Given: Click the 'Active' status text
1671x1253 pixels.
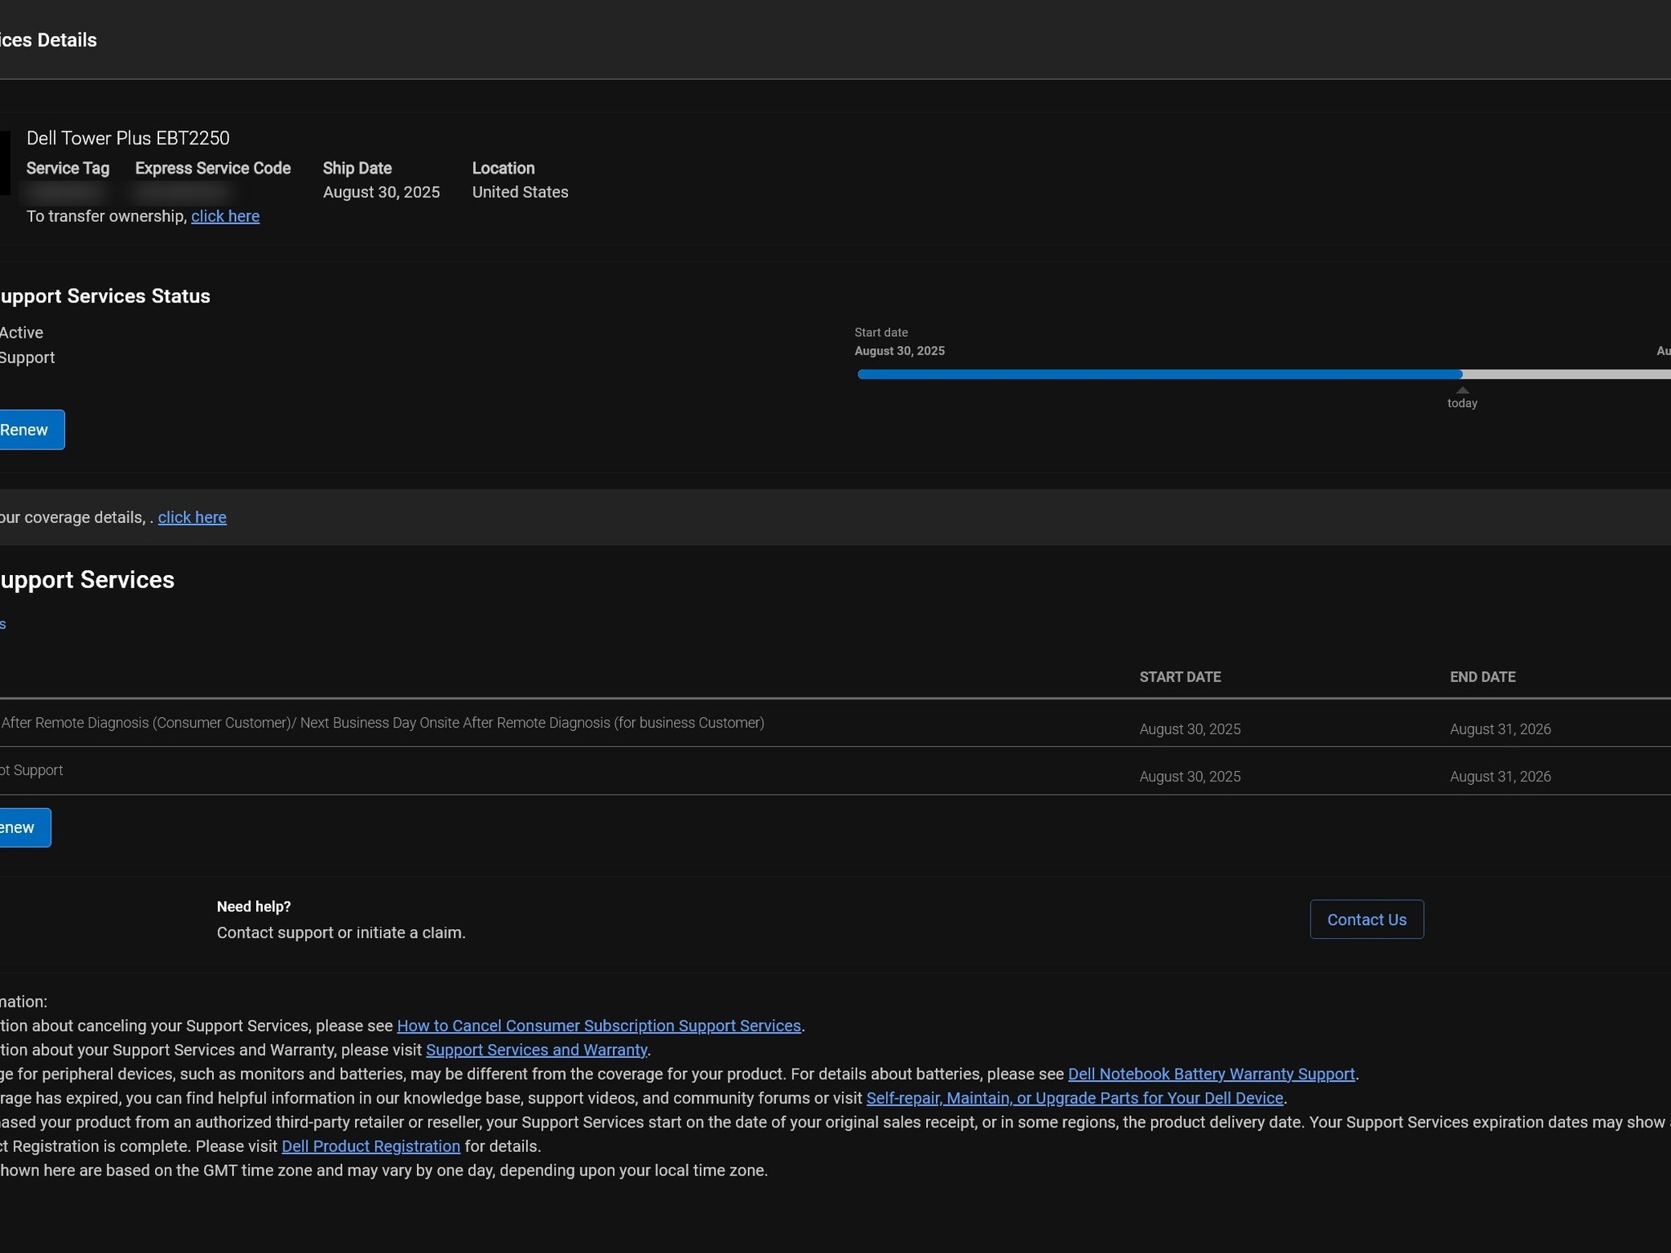Looking at the screenshot, I should (21, 333).
